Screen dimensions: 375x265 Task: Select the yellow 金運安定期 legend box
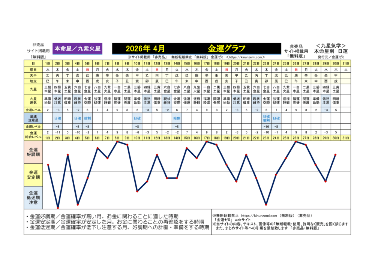[33, 175]
